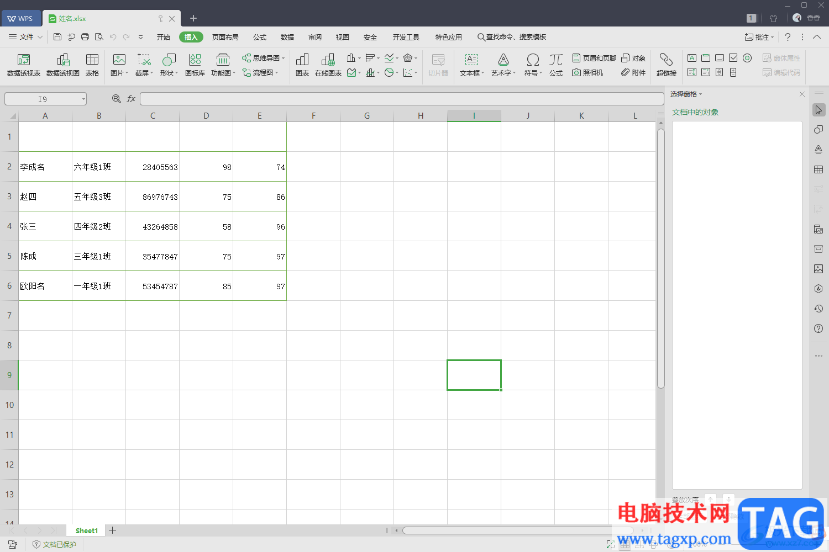Insert a WordArt (艺术字) object
Image resolution: width=829 pixels, height=552 pixels.
point(503,65)
